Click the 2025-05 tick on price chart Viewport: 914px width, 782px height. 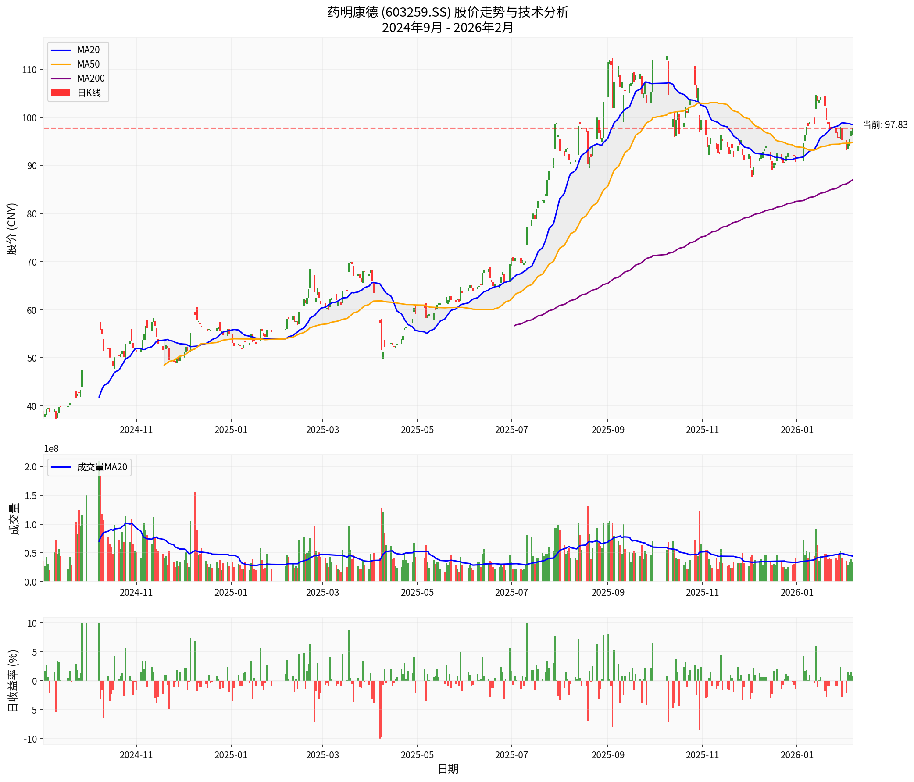(x=417, y=429)
